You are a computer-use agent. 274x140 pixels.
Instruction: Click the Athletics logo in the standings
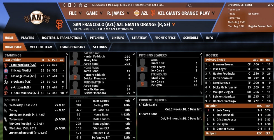pos(6,82)
